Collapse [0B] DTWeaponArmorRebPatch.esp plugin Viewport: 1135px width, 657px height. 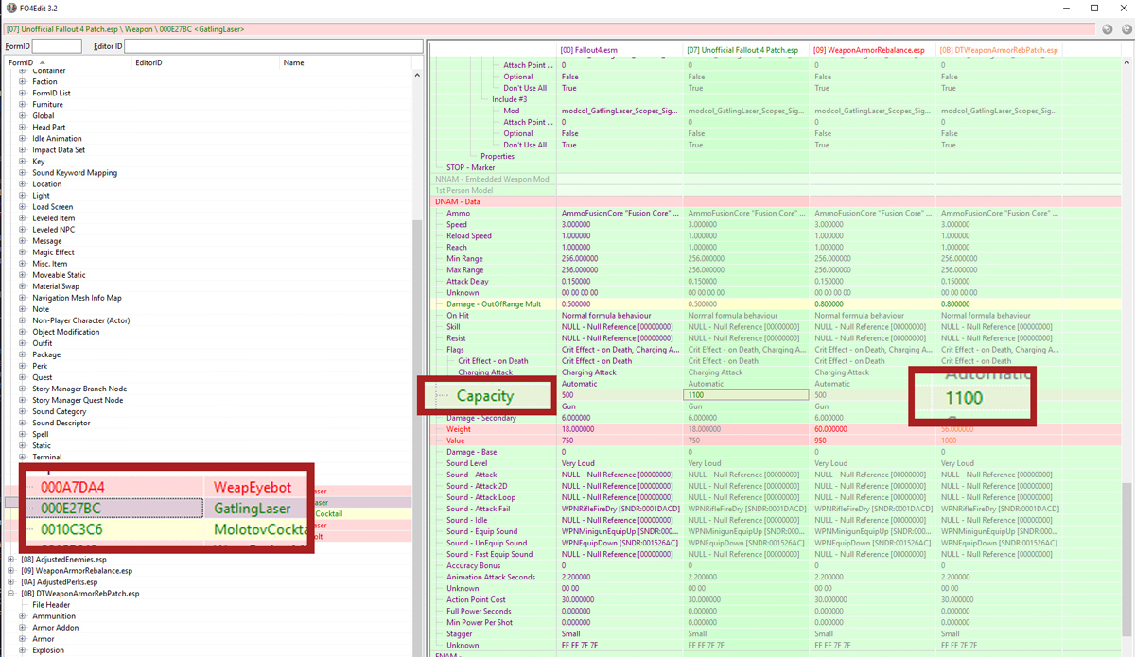[11, 594]
